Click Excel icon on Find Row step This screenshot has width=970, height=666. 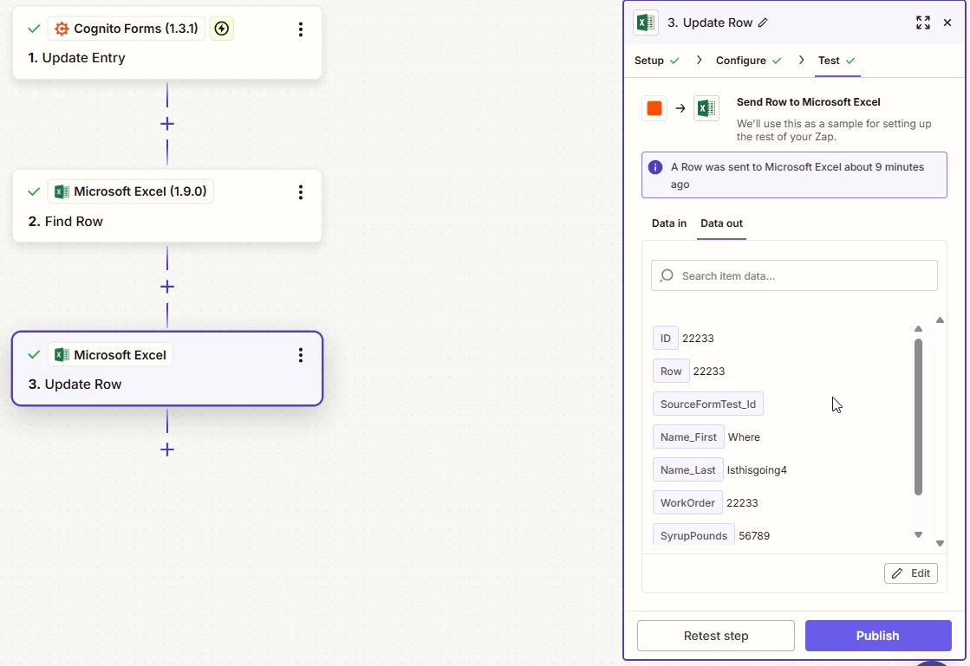point(62,191)
